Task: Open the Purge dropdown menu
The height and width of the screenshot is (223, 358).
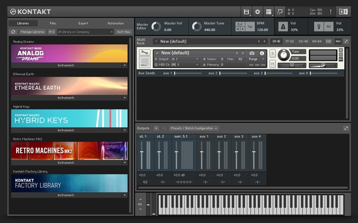Action: click(x=257, y=59)
